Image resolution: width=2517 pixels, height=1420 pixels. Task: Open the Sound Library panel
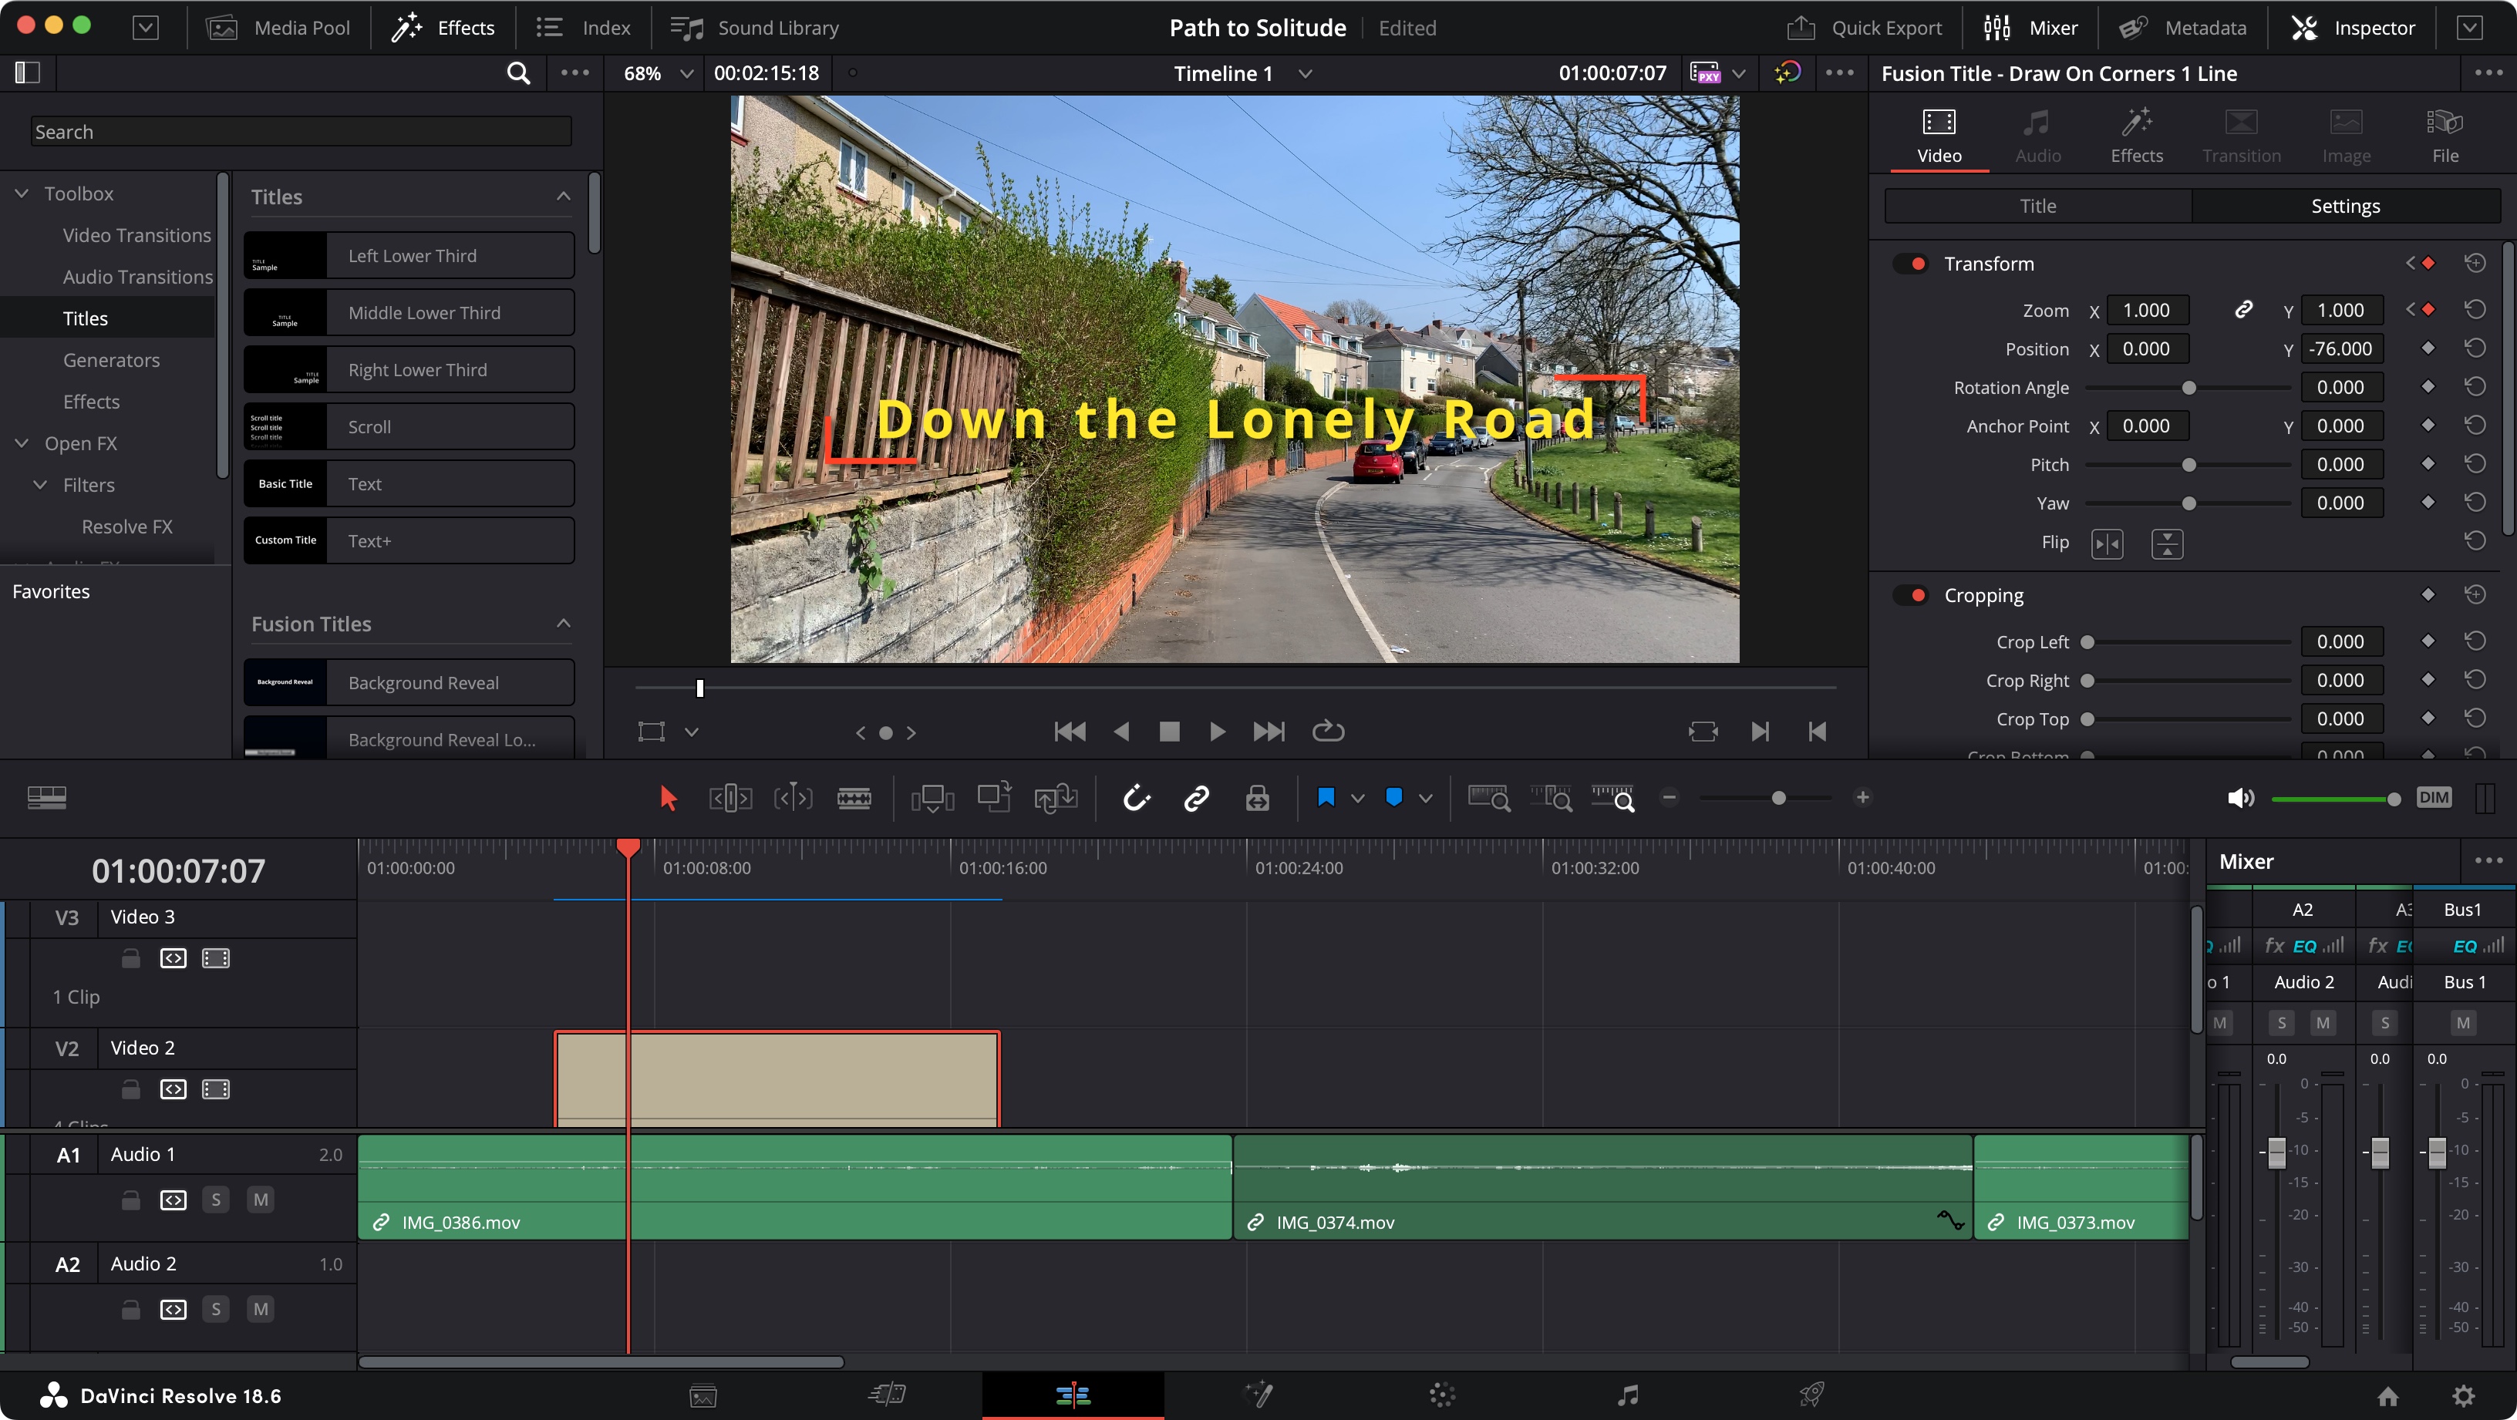[753, 27]
